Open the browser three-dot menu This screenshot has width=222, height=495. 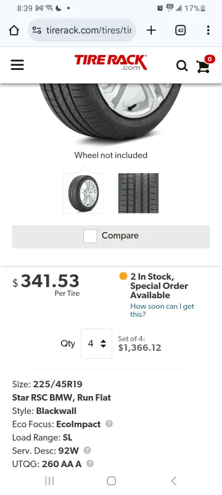pos(208,30)
